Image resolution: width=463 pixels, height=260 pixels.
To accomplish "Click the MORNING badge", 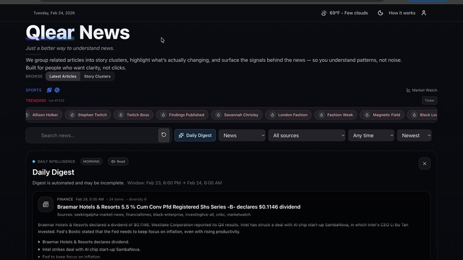I will pos(91,162).
